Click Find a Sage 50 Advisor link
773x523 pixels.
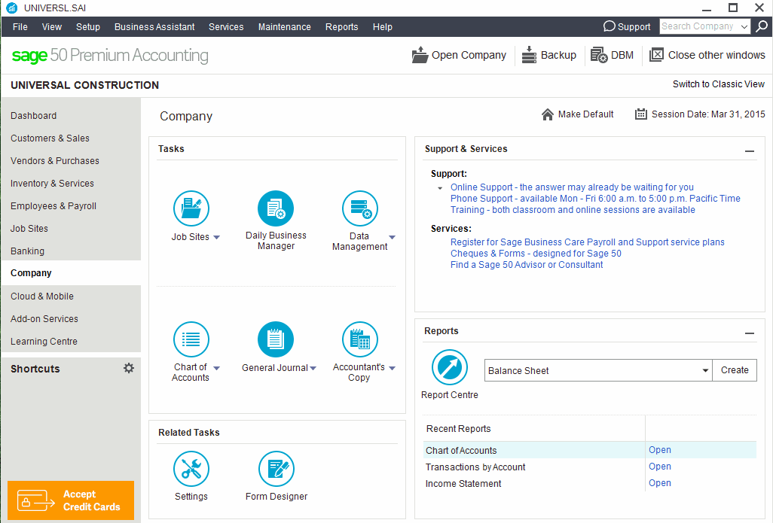point(527,265)
